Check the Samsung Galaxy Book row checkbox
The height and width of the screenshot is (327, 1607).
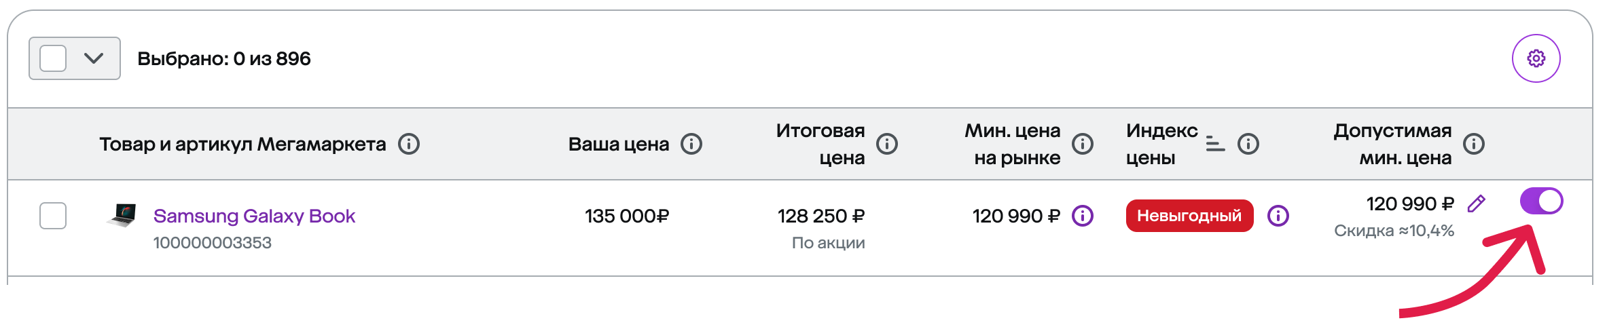[53, 216]
